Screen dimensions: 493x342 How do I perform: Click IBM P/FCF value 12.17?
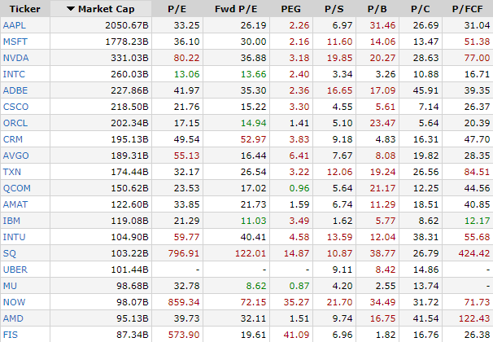(x=477, y=221)
